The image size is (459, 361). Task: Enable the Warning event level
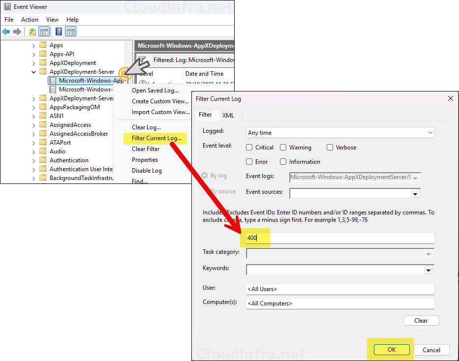click(x=283, y=147)
